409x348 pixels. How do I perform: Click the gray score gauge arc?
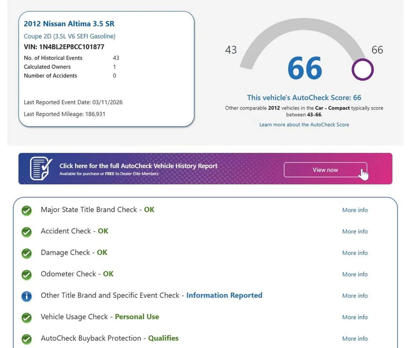point(303,24)
